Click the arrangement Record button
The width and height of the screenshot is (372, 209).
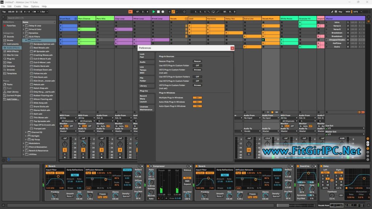point(162,12)
